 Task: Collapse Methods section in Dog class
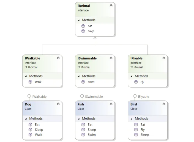point(26,119)
